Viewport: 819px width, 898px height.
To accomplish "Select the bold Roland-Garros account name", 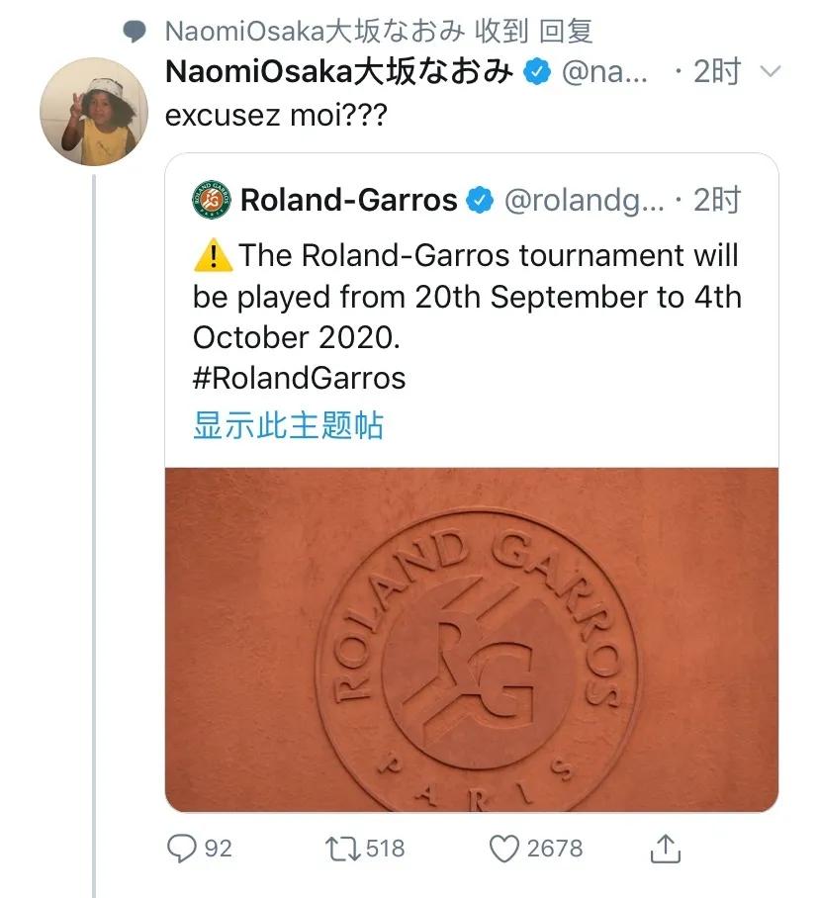I will pyautogui.click(x=348, y=201).
